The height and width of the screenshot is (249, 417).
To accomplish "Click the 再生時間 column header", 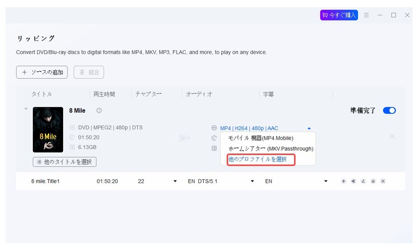I will click(104, 94).
